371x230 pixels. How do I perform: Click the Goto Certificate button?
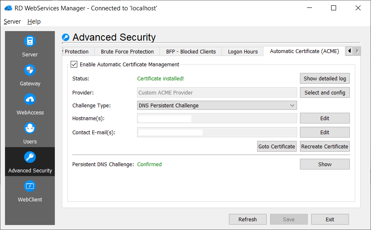pyautogui.click(x=277, y=146)
